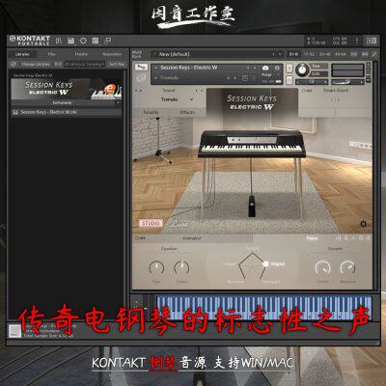386x386 pixels.
Task: Show channels 17-32 rack page
Action: click(x=309, y=54)
